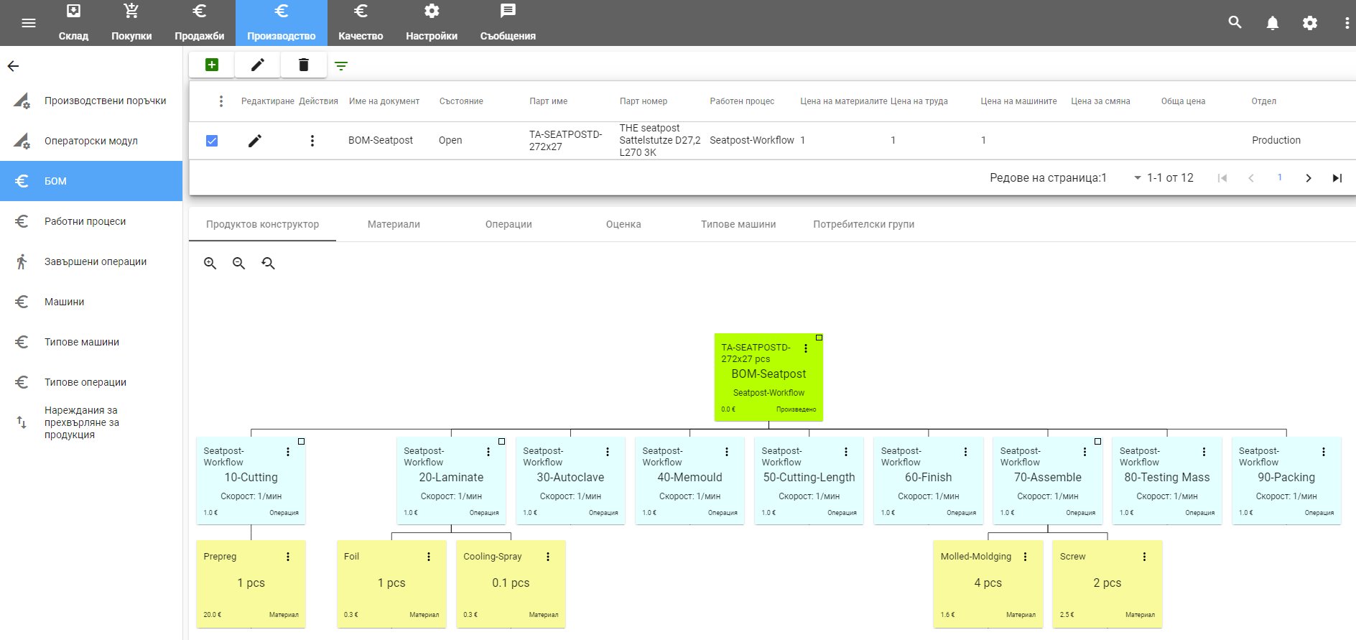This screenshot has height=640, width=1356.
Task: Open three-dot menu on Prepreg material card
Action: tap(288, 557)
